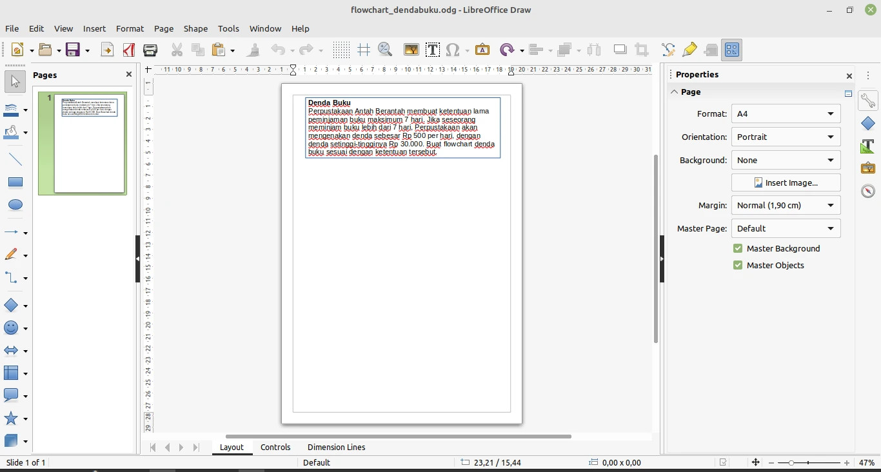Open the sidebar Properties deck wrench icon
The width and height of the screenshot is (881, 472).
[868, 101]
